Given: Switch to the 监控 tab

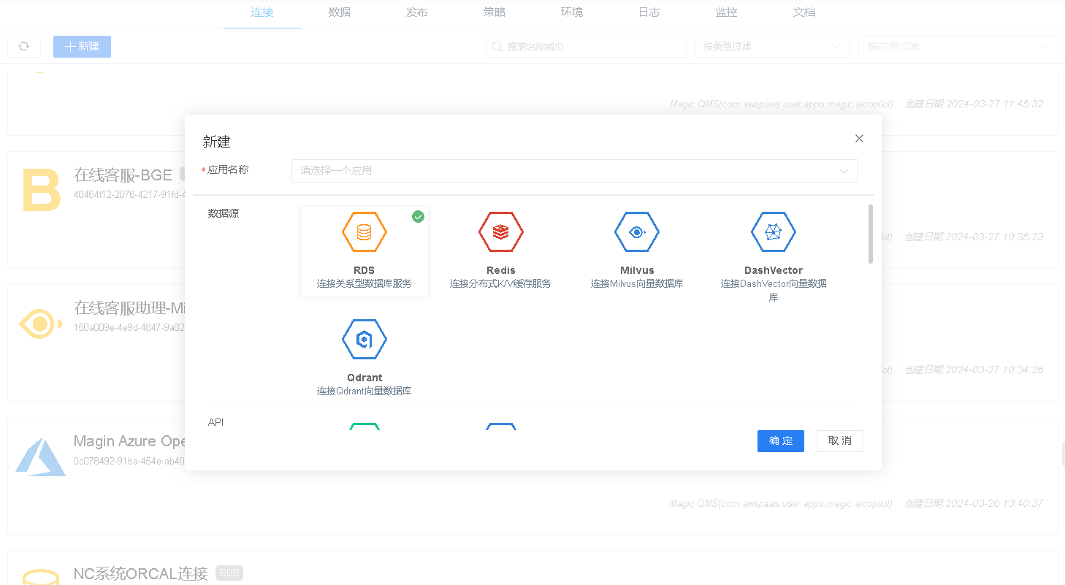Looking at the screenshot, I should pos(727,12).
